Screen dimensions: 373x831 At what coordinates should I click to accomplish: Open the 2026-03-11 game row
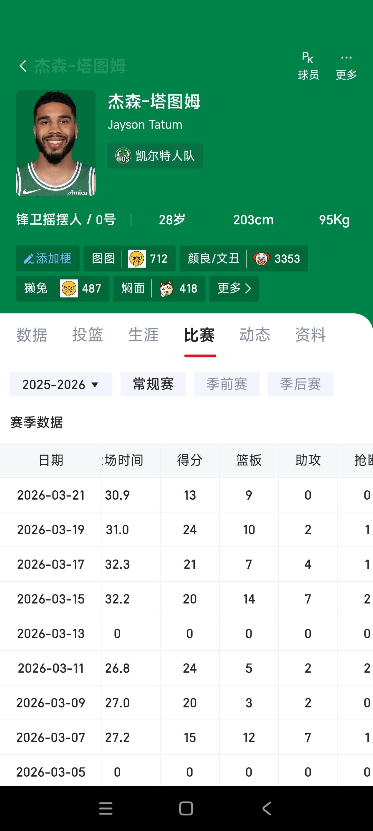[x=186, y=668]
